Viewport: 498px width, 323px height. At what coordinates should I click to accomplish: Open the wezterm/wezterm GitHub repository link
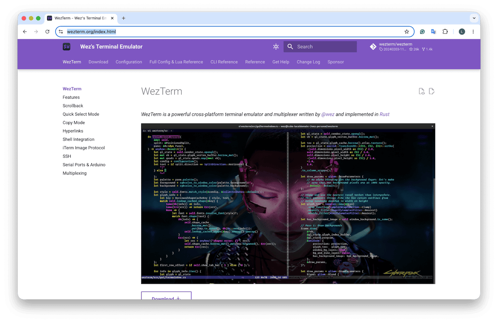tap(401, 47)
